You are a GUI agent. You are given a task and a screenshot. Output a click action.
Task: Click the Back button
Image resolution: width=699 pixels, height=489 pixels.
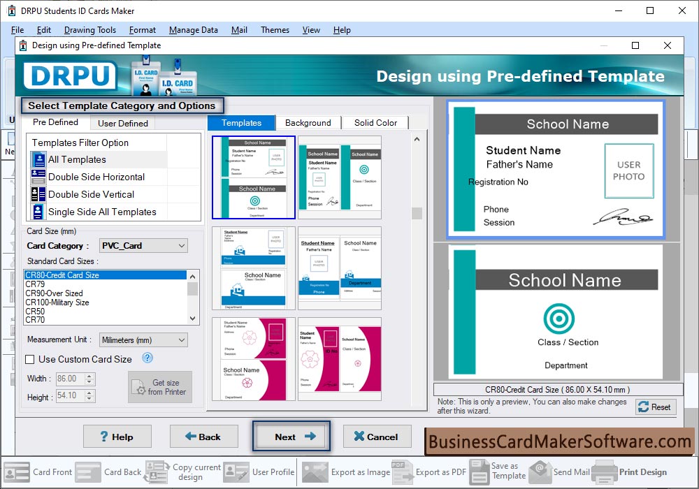(x=203, y=437)
